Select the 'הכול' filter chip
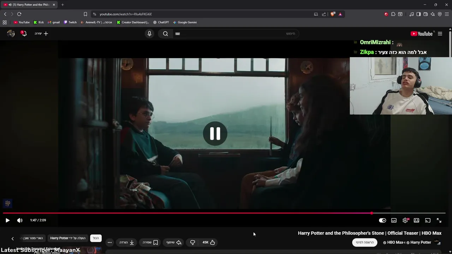The height and width of the screenshot is (254, 452). click(96, 238)
